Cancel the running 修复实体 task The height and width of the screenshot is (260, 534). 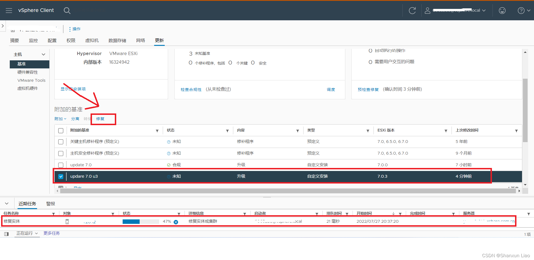tap(176, 222)
